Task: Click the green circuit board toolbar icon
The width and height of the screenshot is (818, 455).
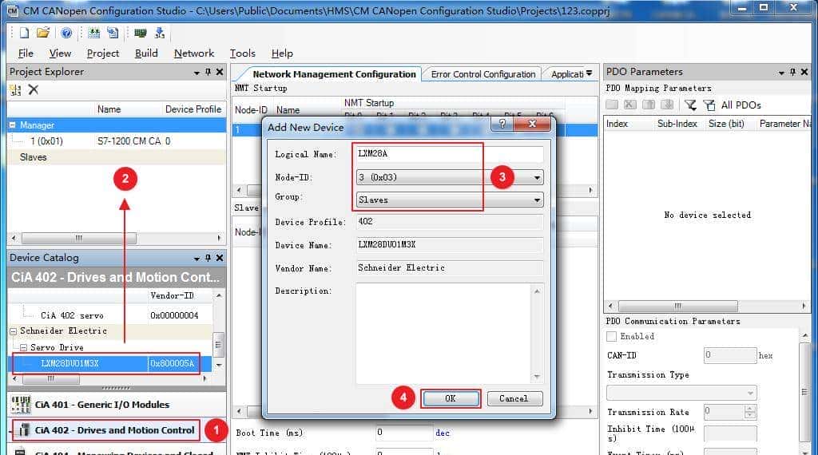Action: (141, 33)
